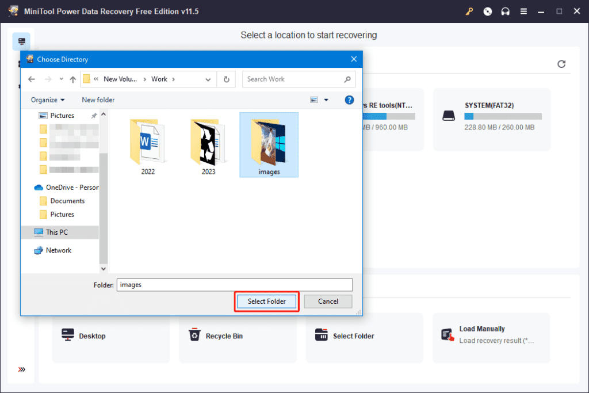
Task: Open support via the headphones icon
Action: pos(505,12)
